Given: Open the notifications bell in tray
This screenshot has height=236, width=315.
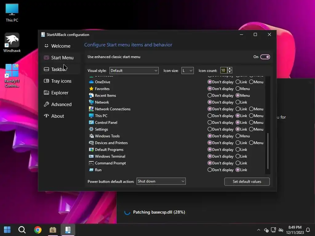Looking at the screenshot, I should click(x=308, y=230).
